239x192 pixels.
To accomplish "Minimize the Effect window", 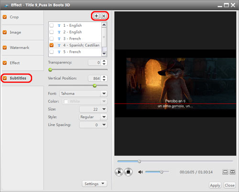I will pyautogui.click(x=220, y=6).
